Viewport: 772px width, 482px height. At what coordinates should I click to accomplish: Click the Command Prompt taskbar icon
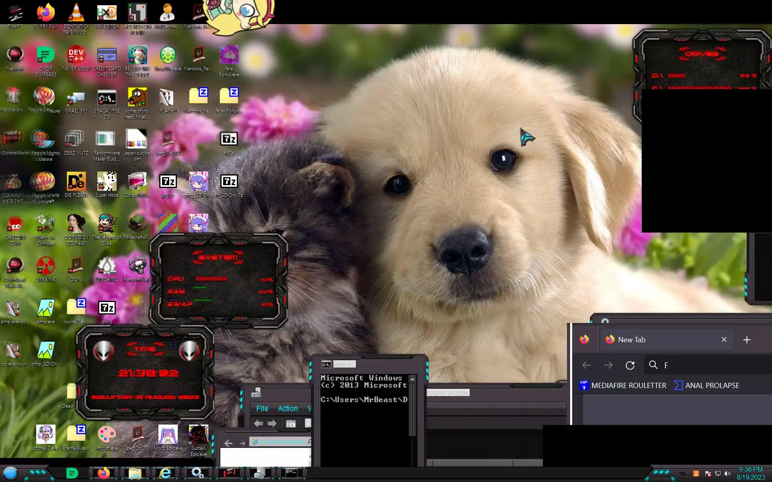[x=291, y=473]
